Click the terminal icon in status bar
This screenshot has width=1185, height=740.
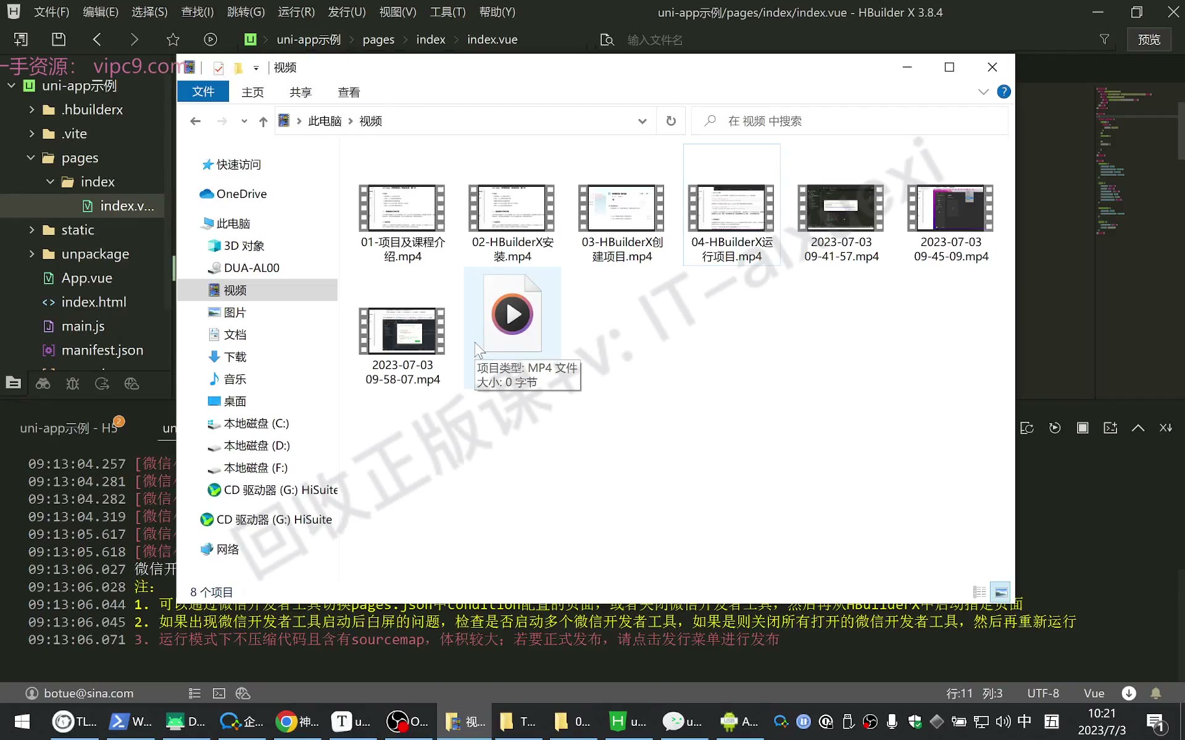point(219,694)
